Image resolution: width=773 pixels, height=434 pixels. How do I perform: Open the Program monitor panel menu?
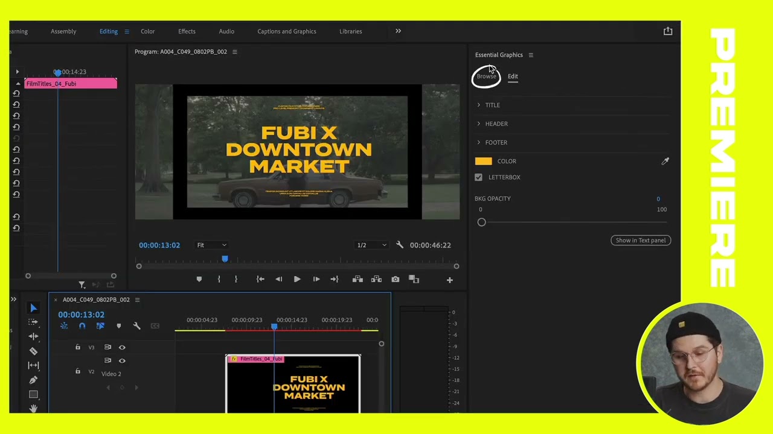235,52
